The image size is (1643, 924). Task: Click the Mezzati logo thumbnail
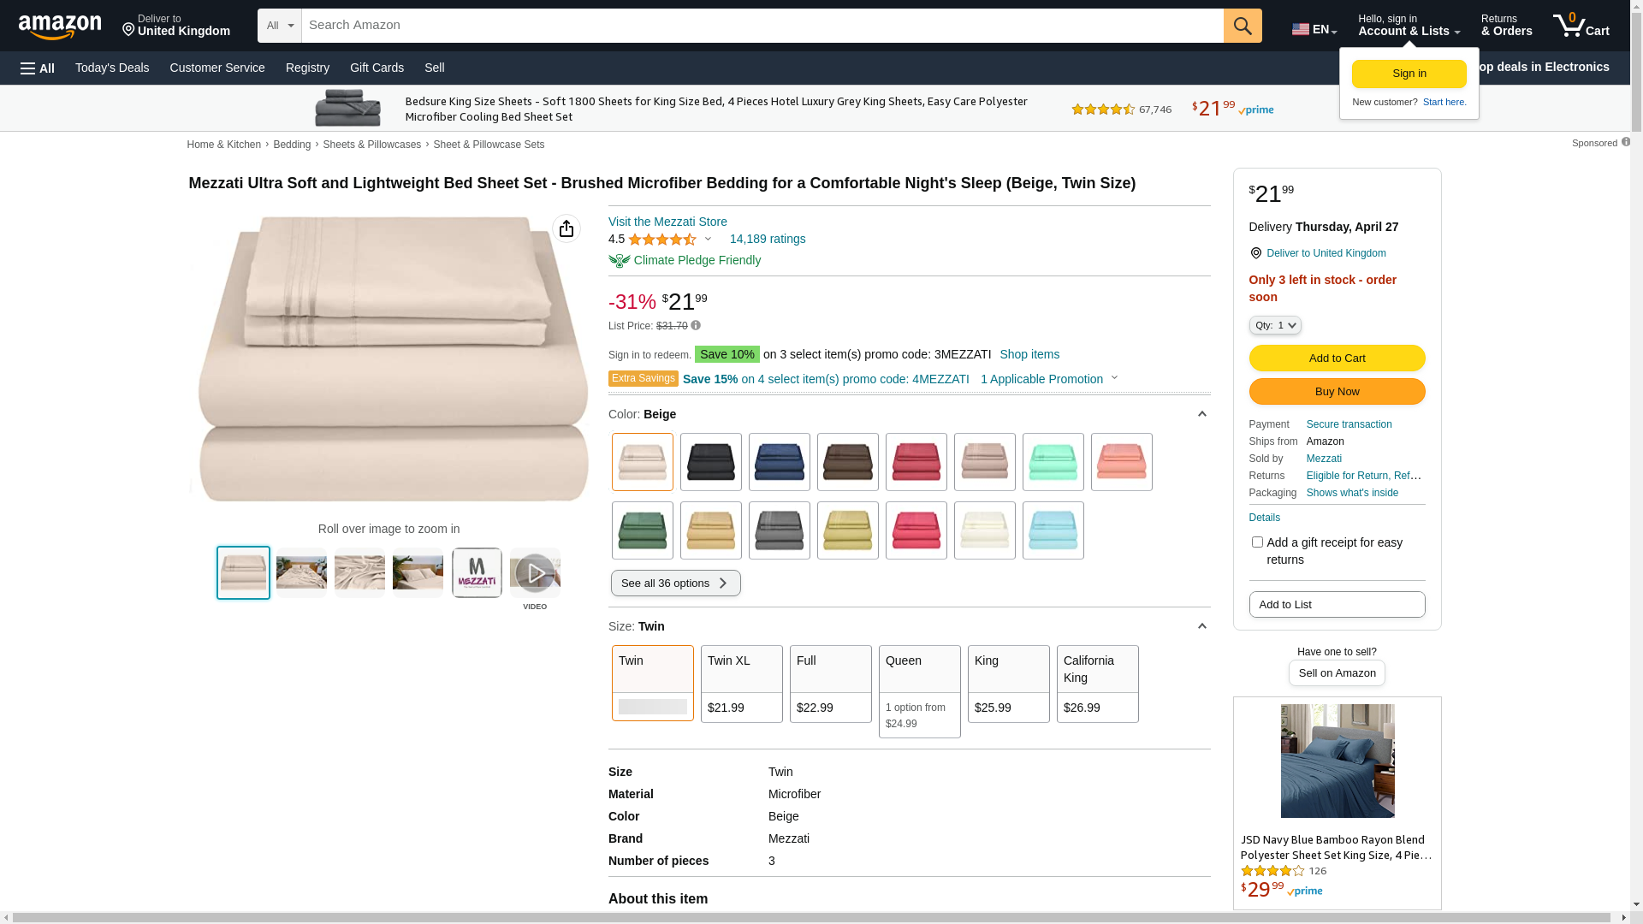click(x=477, y=573)
